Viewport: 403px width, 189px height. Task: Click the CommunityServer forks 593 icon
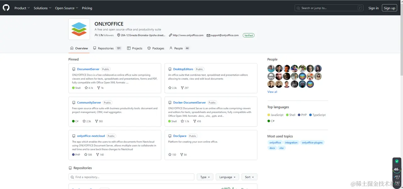tap(97, 121)
